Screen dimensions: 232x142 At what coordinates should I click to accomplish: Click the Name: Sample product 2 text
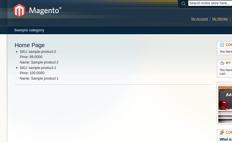click(39, 62)
